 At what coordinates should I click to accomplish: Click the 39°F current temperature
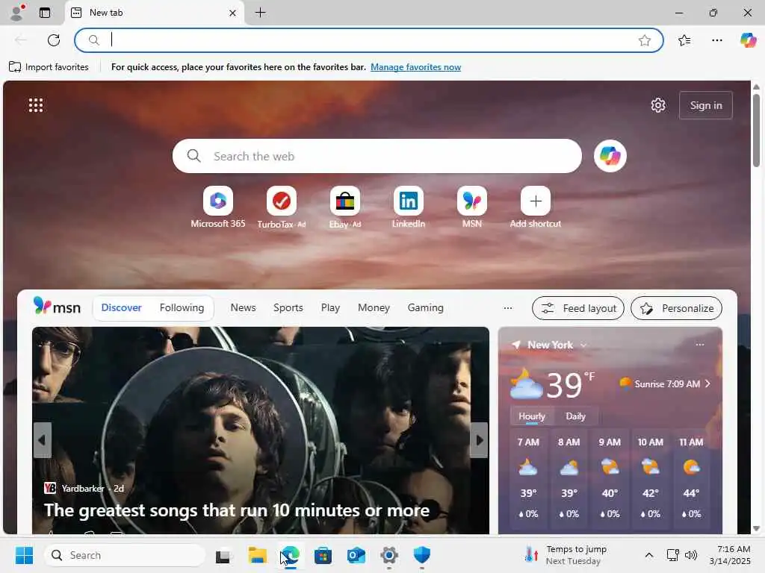click(569, 384)
